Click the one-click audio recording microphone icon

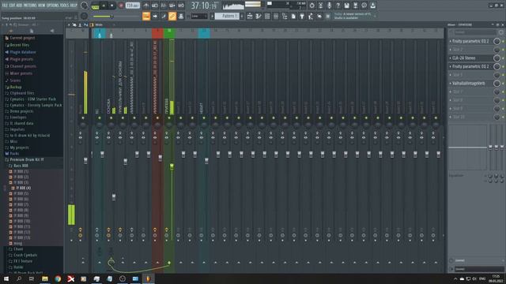tap(329, 6)
